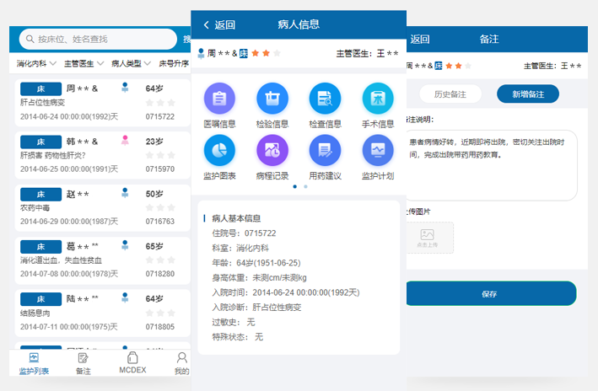Open 检查信息 examination icon

325,99
